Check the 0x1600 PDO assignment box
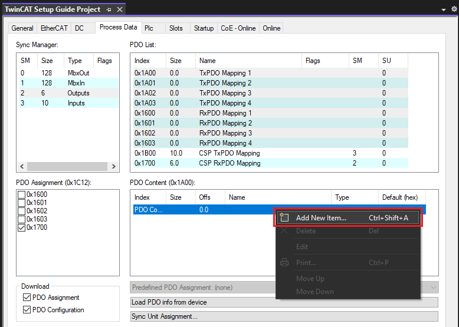Image resolution: width=459 pixels, height=327 pixels. [22, 194]
